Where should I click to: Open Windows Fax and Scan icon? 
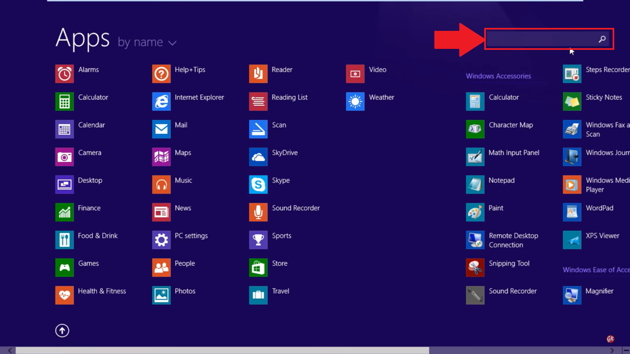click(572, 129)
